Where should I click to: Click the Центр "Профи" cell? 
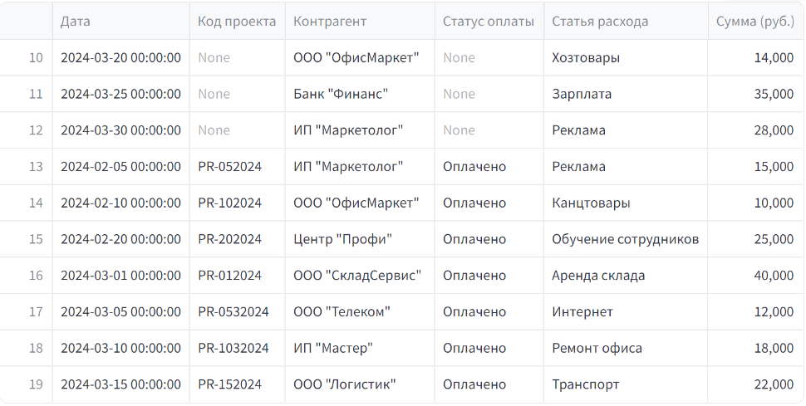pyautogui.click(x=360, y=239)
